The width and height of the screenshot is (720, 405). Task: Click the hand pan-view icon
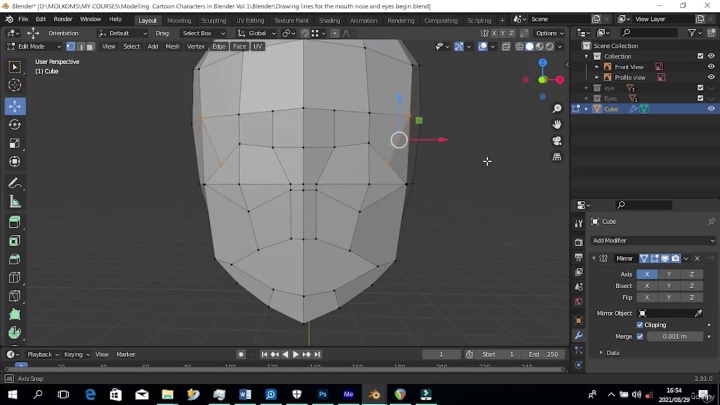[x=557, y=124]
